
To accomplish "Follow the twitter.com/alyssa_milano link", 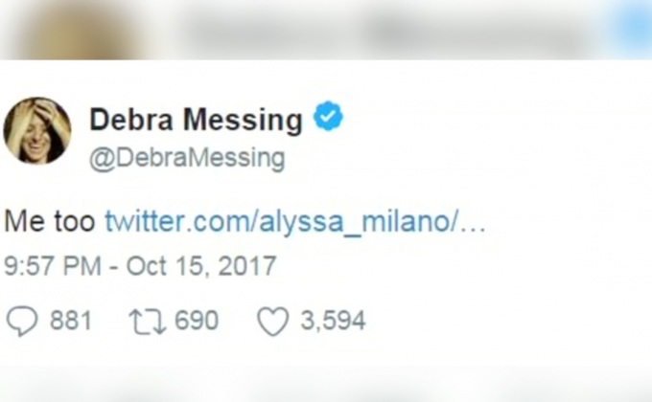I will 295,221.
